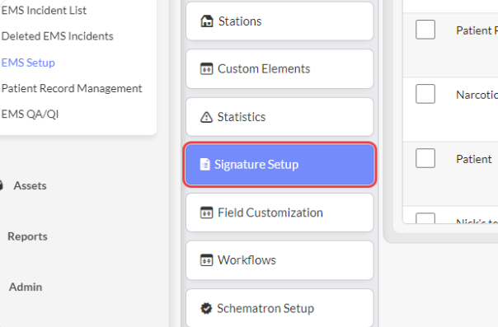The height and width of the screenshot is (327, 498).
Task: Click the Stations house icon
Action: click(x=207, y=21)
